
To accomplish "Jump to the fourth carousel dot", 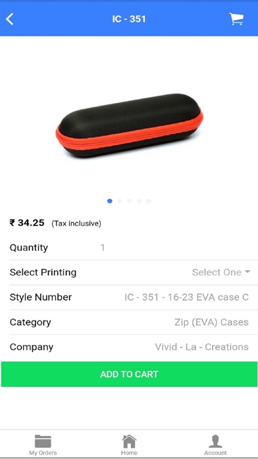I will pos(139,200).
